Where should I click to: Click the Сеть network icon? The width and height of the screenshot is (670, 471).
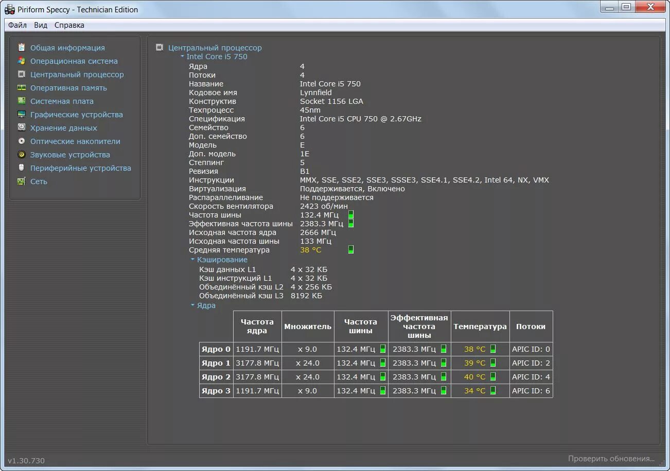pos(22,181)
